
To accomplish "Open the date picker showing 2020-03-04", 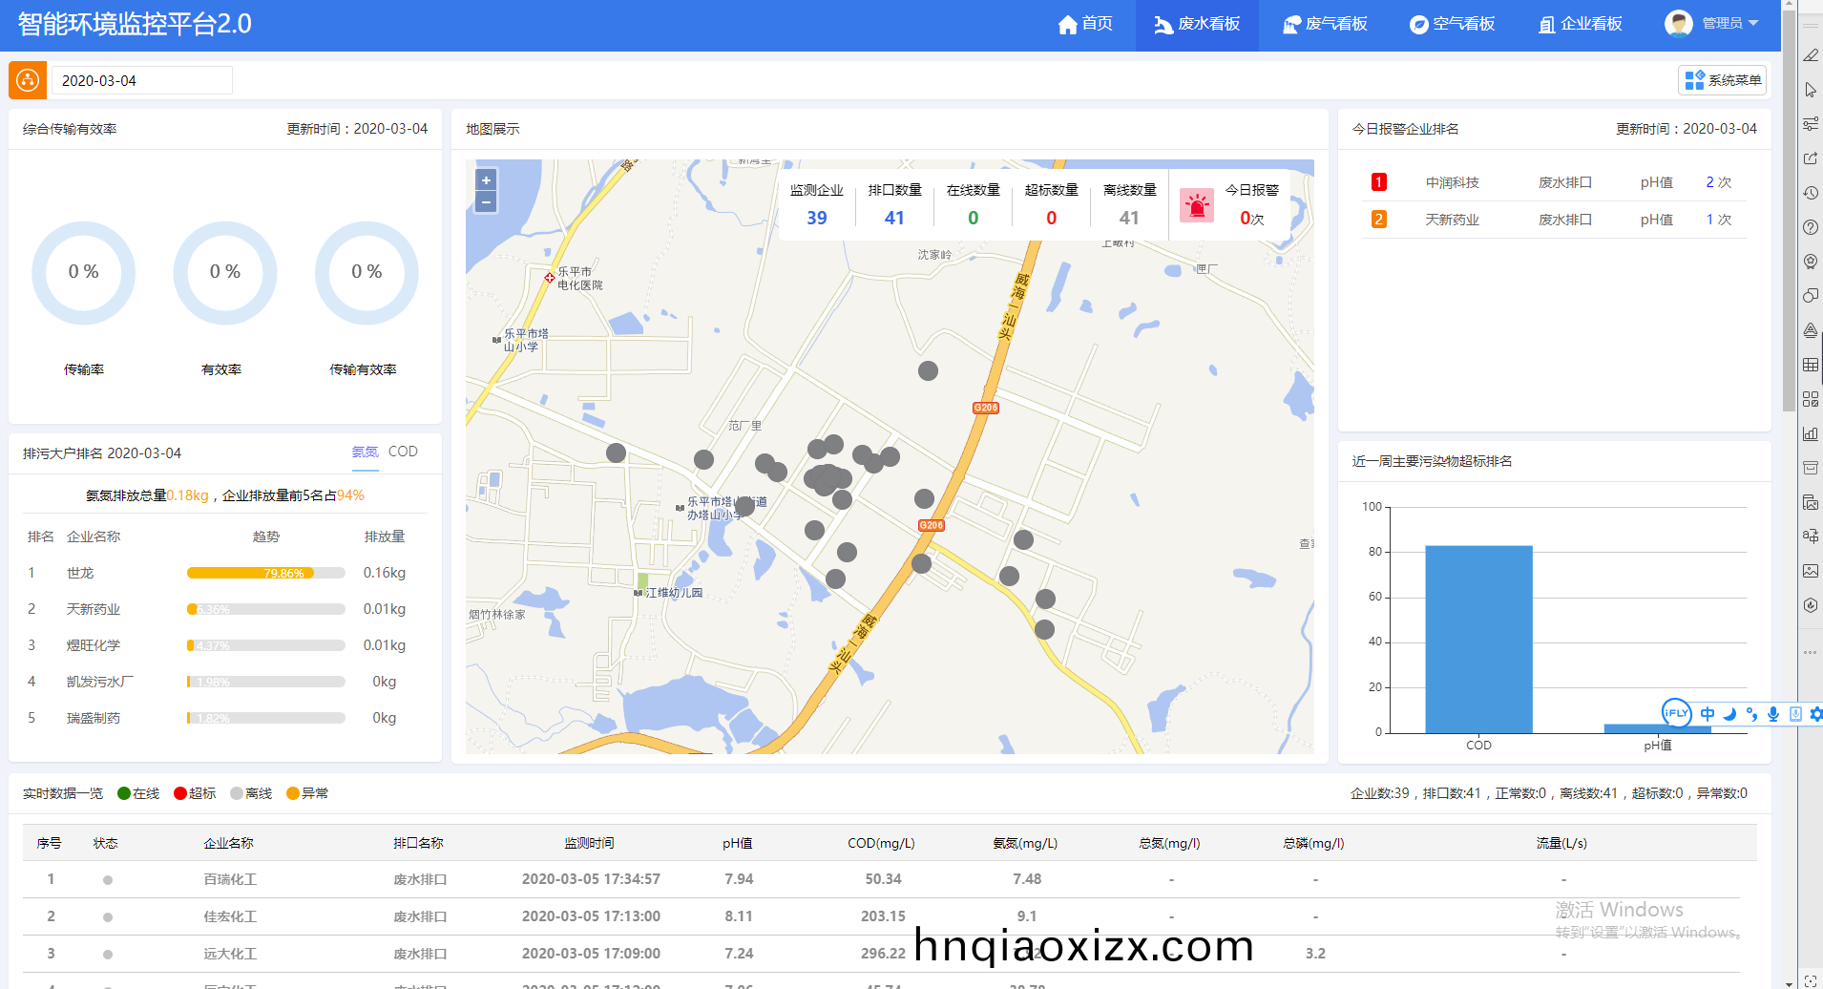I will [x=140, y=80].
